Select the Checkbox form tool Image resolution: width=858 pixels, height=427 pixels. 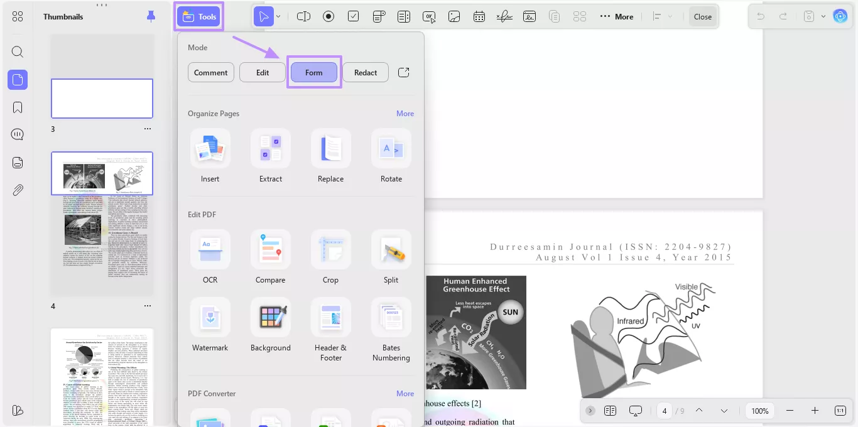click(354, 16)
